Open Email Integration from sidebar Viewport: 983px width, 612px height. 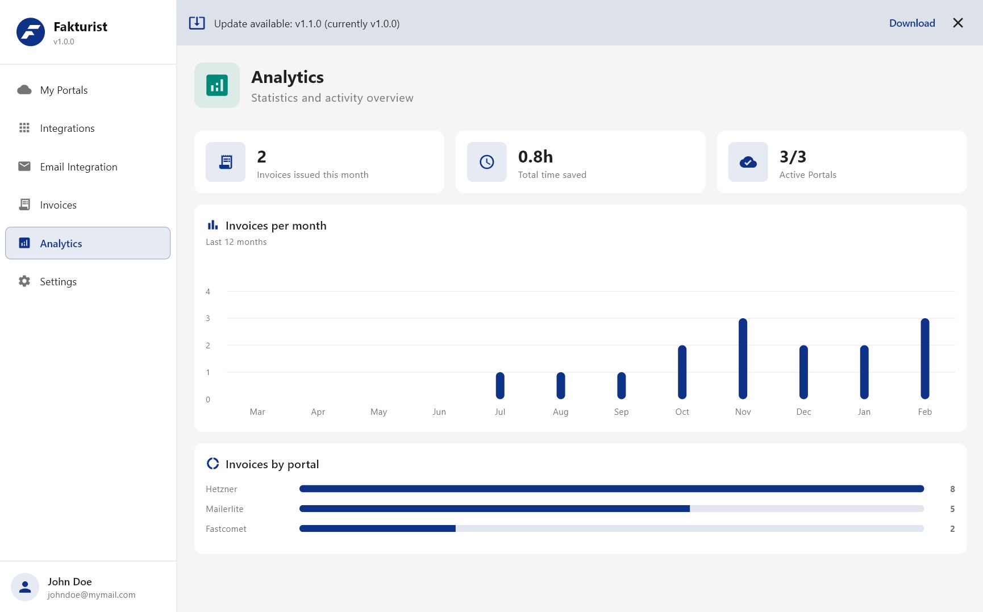[78, 167]
